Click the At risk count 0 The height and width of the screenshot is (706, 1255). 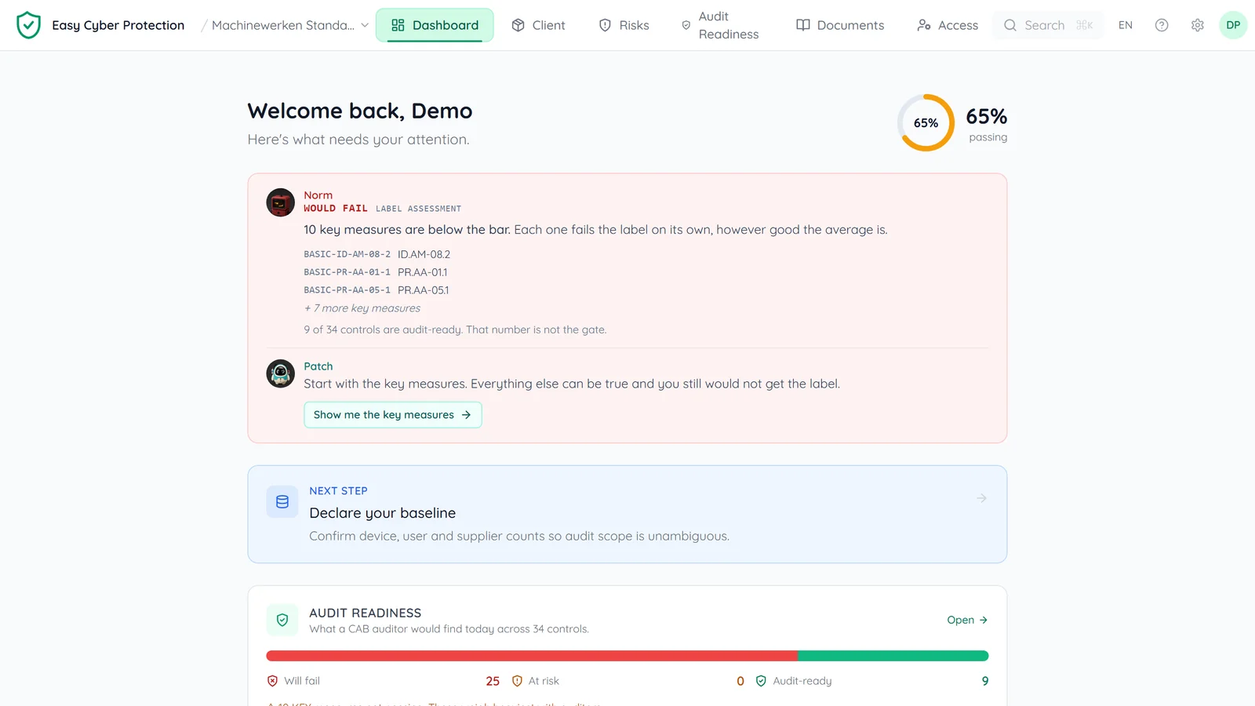point(740,681)
